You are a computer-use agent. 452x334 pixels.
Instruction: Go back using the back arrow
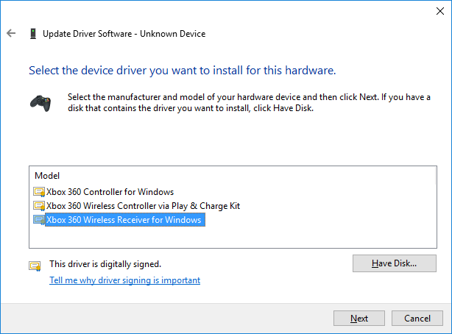click(x=11, y=34)
